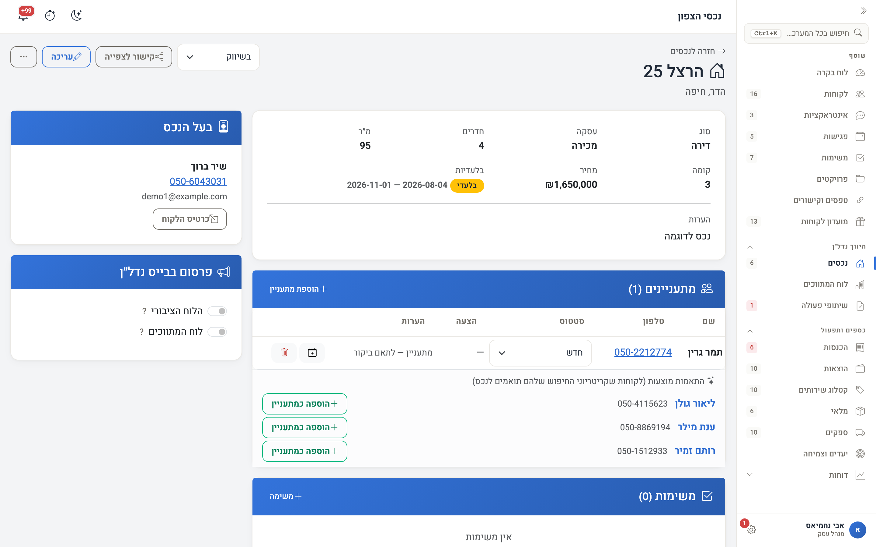
Task: Click the sparkle icon beside התאמות מוצעות
Action: point(711,380)
